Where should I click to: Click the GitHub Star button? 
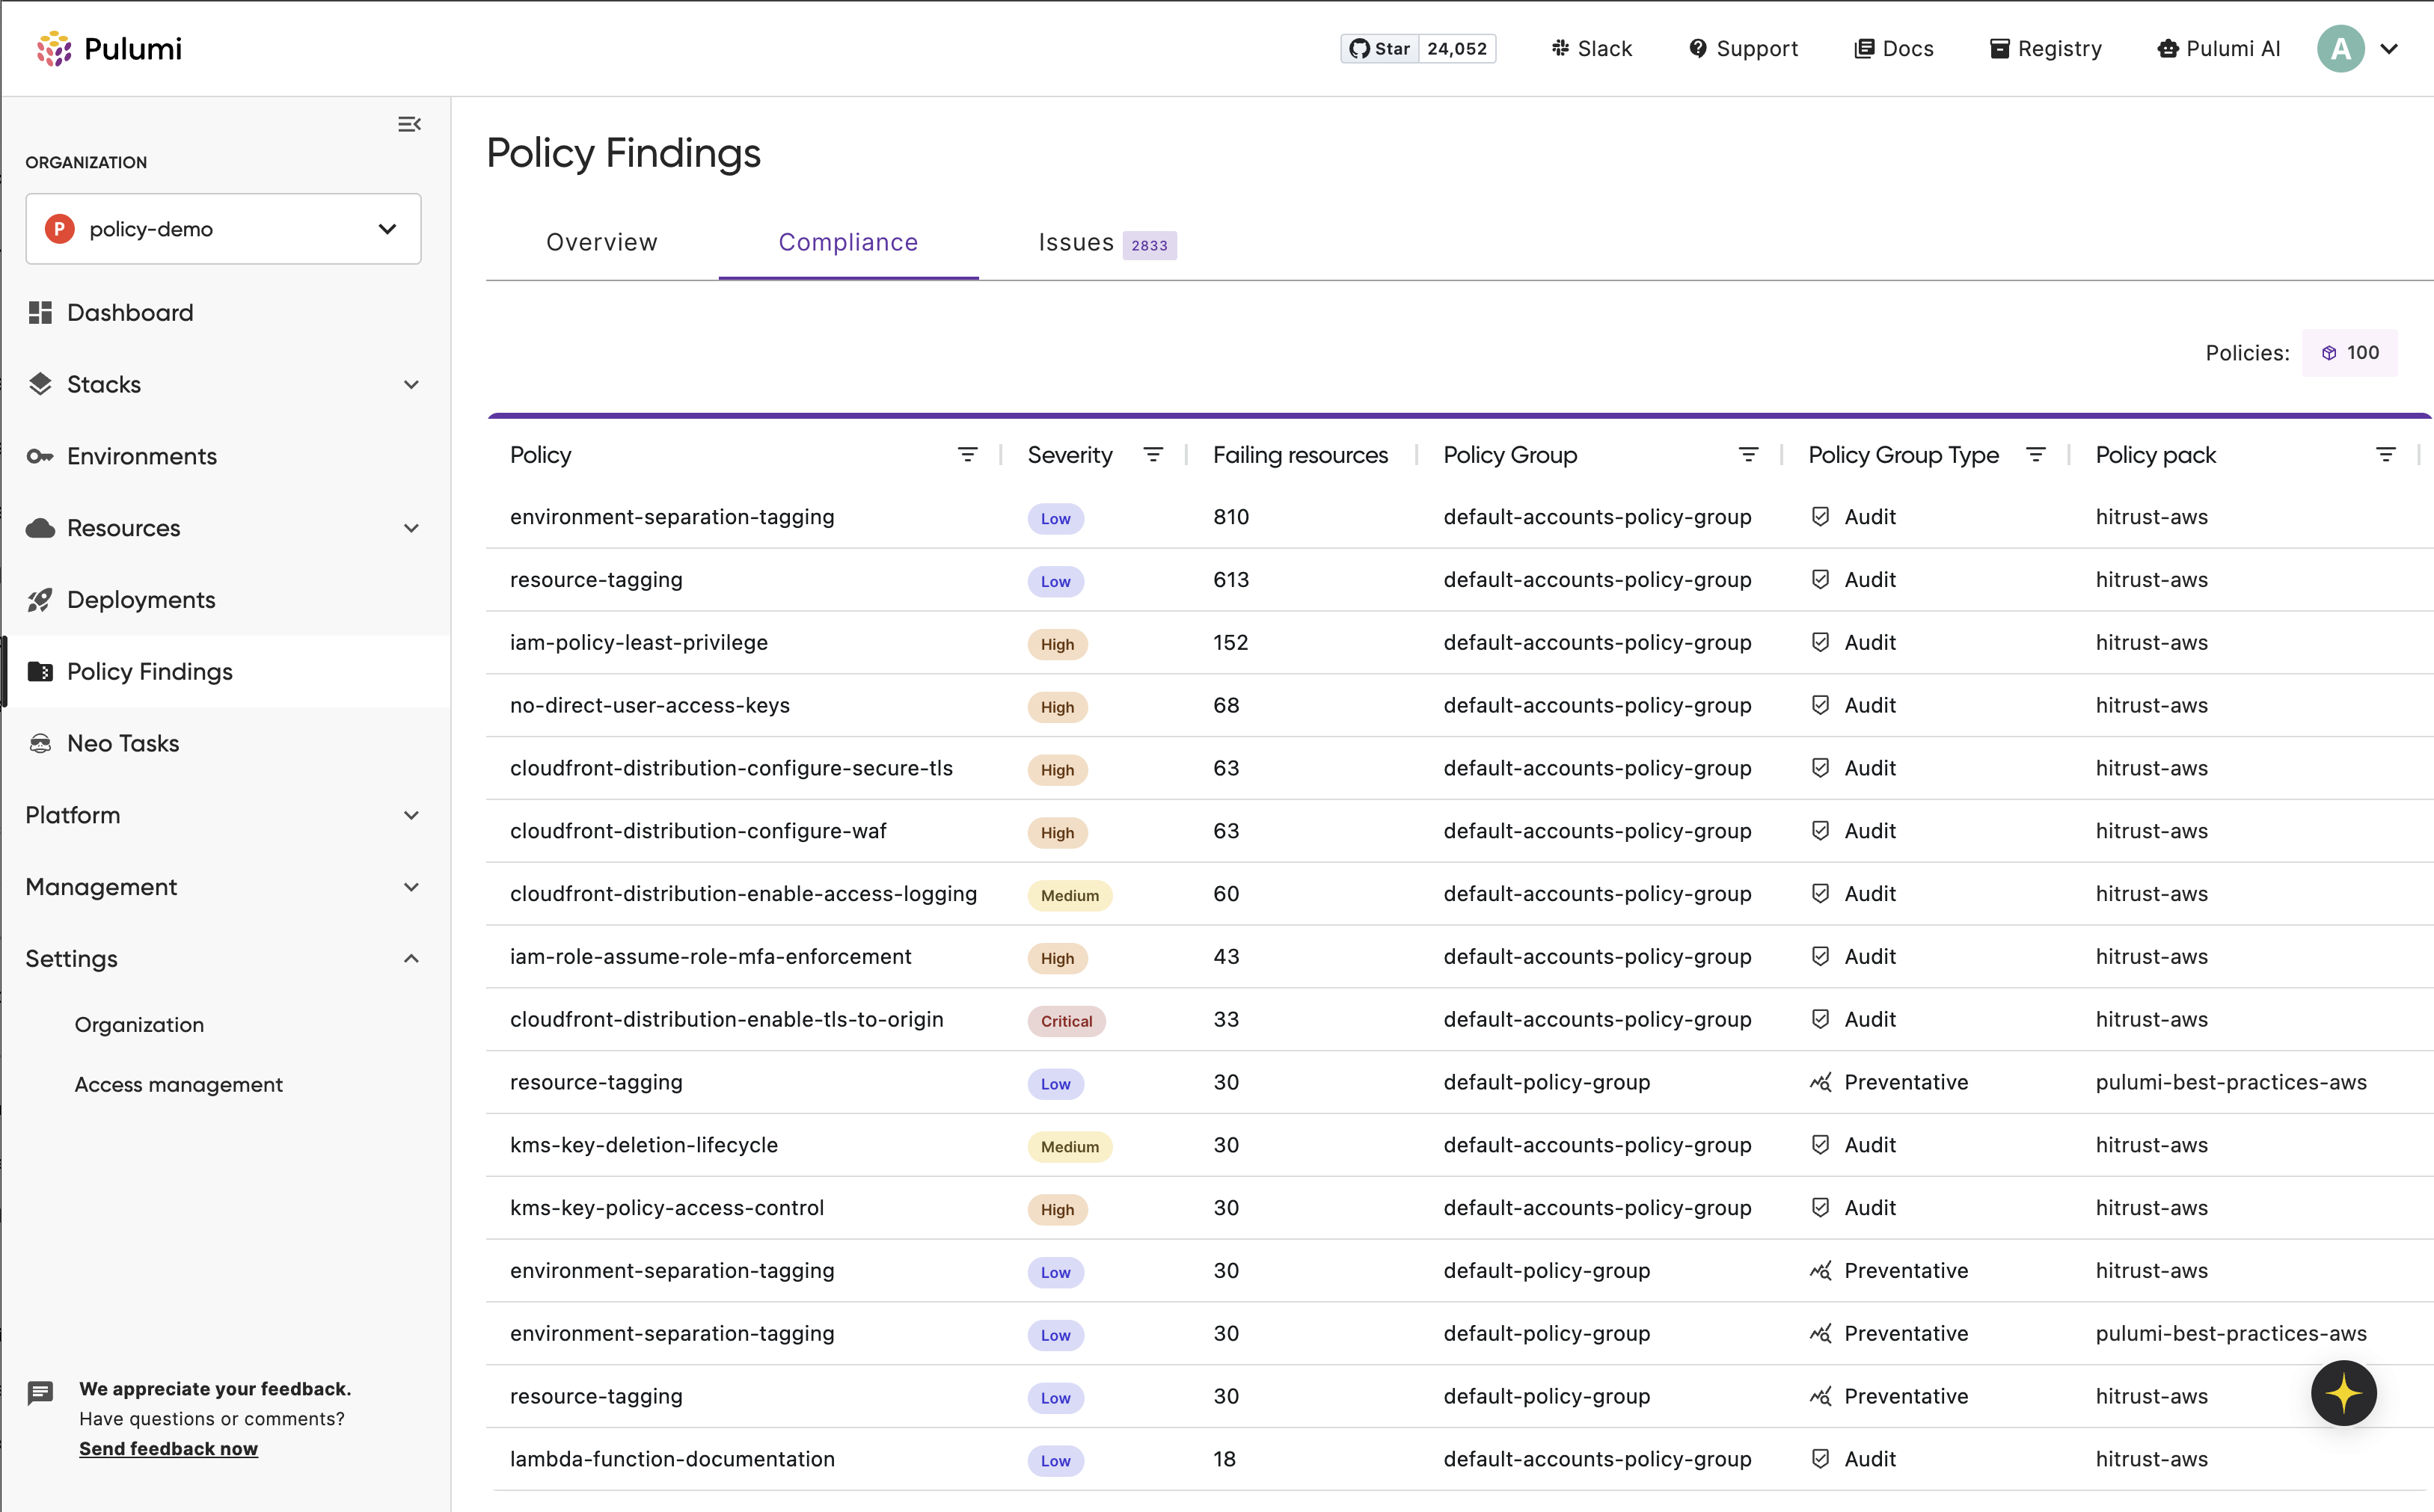1417,48
